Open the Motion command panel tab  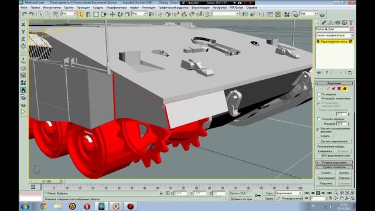click(337, 22)
